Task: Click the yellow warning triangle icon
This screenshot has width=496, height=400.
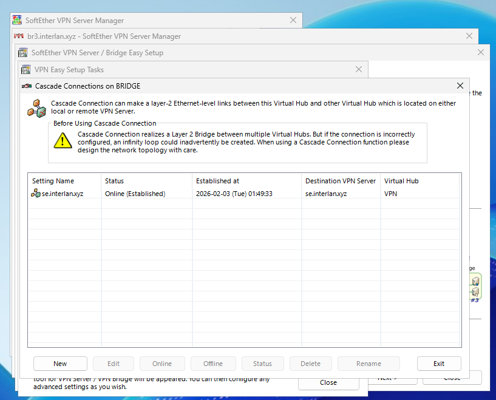Action: (x=63, y=141)
